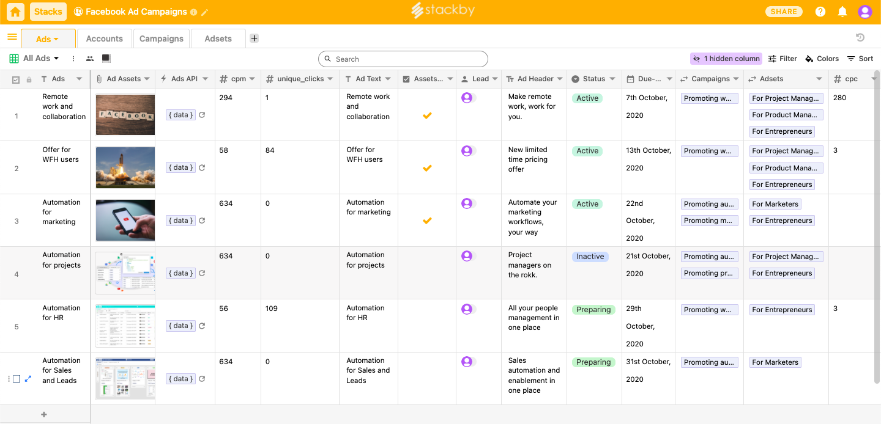Toggle the Assets checkbox in row 1
This screenshot has height=424, width=881.
tap(427, 115)
